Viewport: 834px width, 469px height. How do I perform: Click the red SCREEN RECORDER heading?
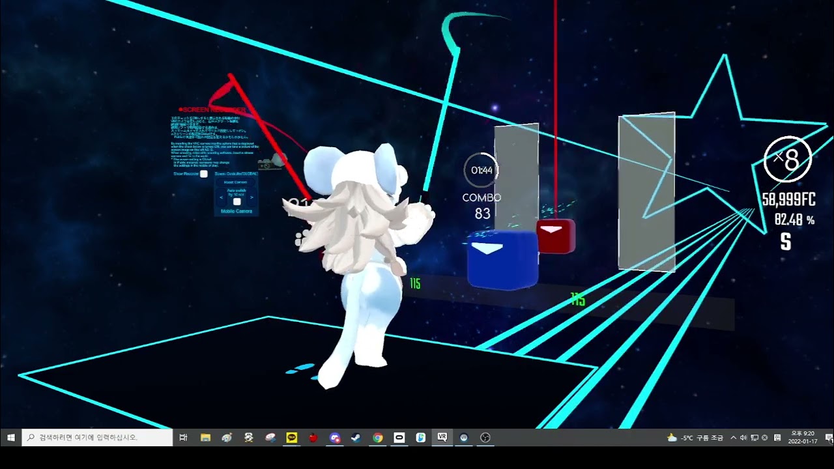(212, 110)
